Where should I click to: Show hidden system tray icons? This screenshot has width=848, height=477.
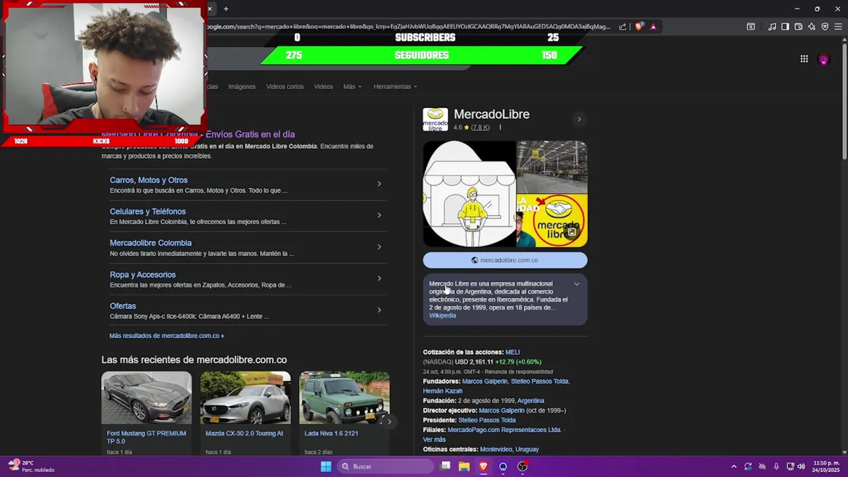[733, 466]
